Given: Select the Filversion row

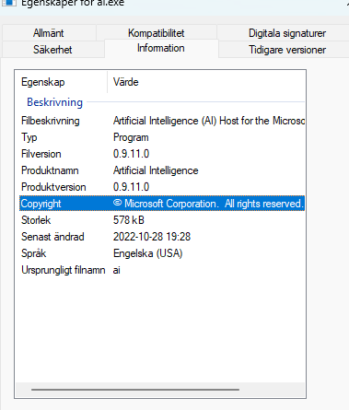Looking at the screenshot, I should point(162,154).
